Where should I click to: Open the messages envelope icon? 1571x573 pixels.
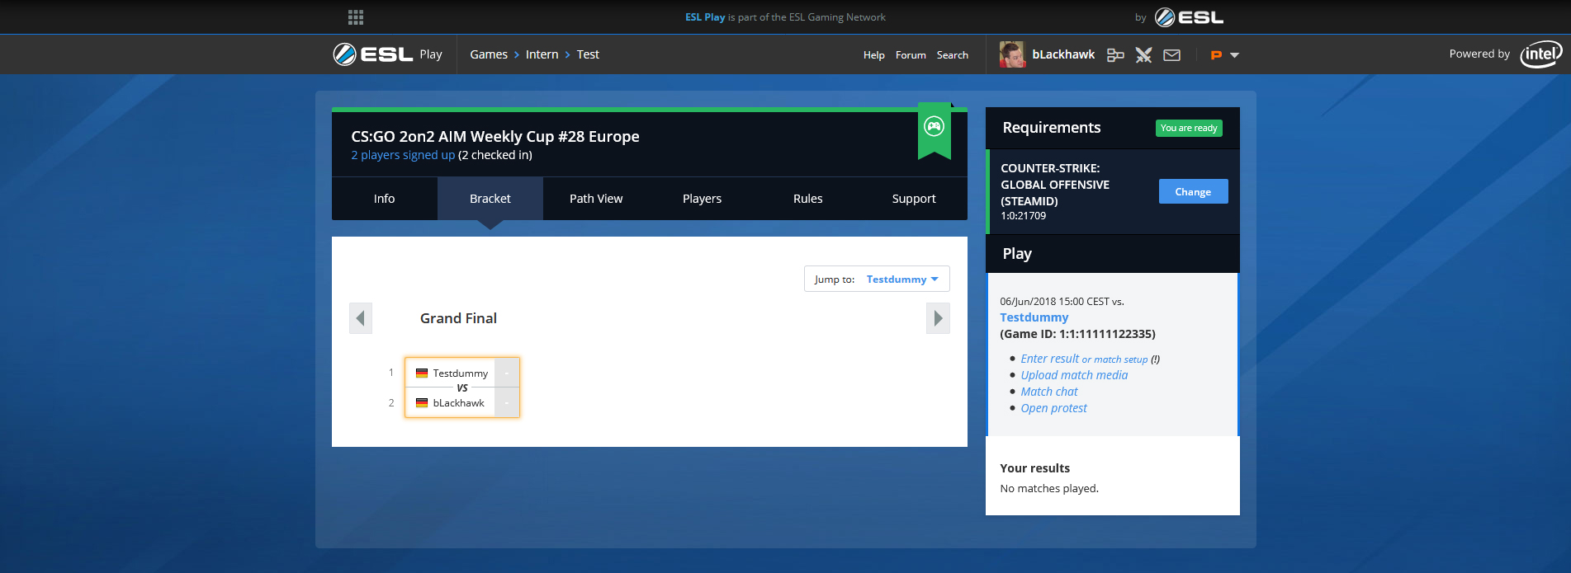(x=1172, y=55)
